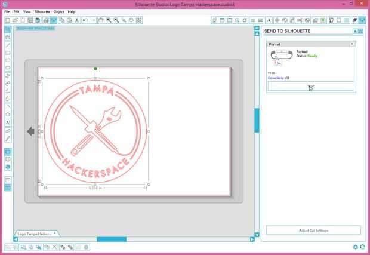Click the Zoom Out magnifier
Screen dimensions: 370x255
pyautogui.click(x=116, y=20)
